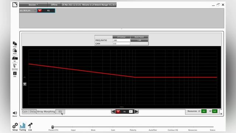Click the FREQ/RATIO field showing 180

121,40
